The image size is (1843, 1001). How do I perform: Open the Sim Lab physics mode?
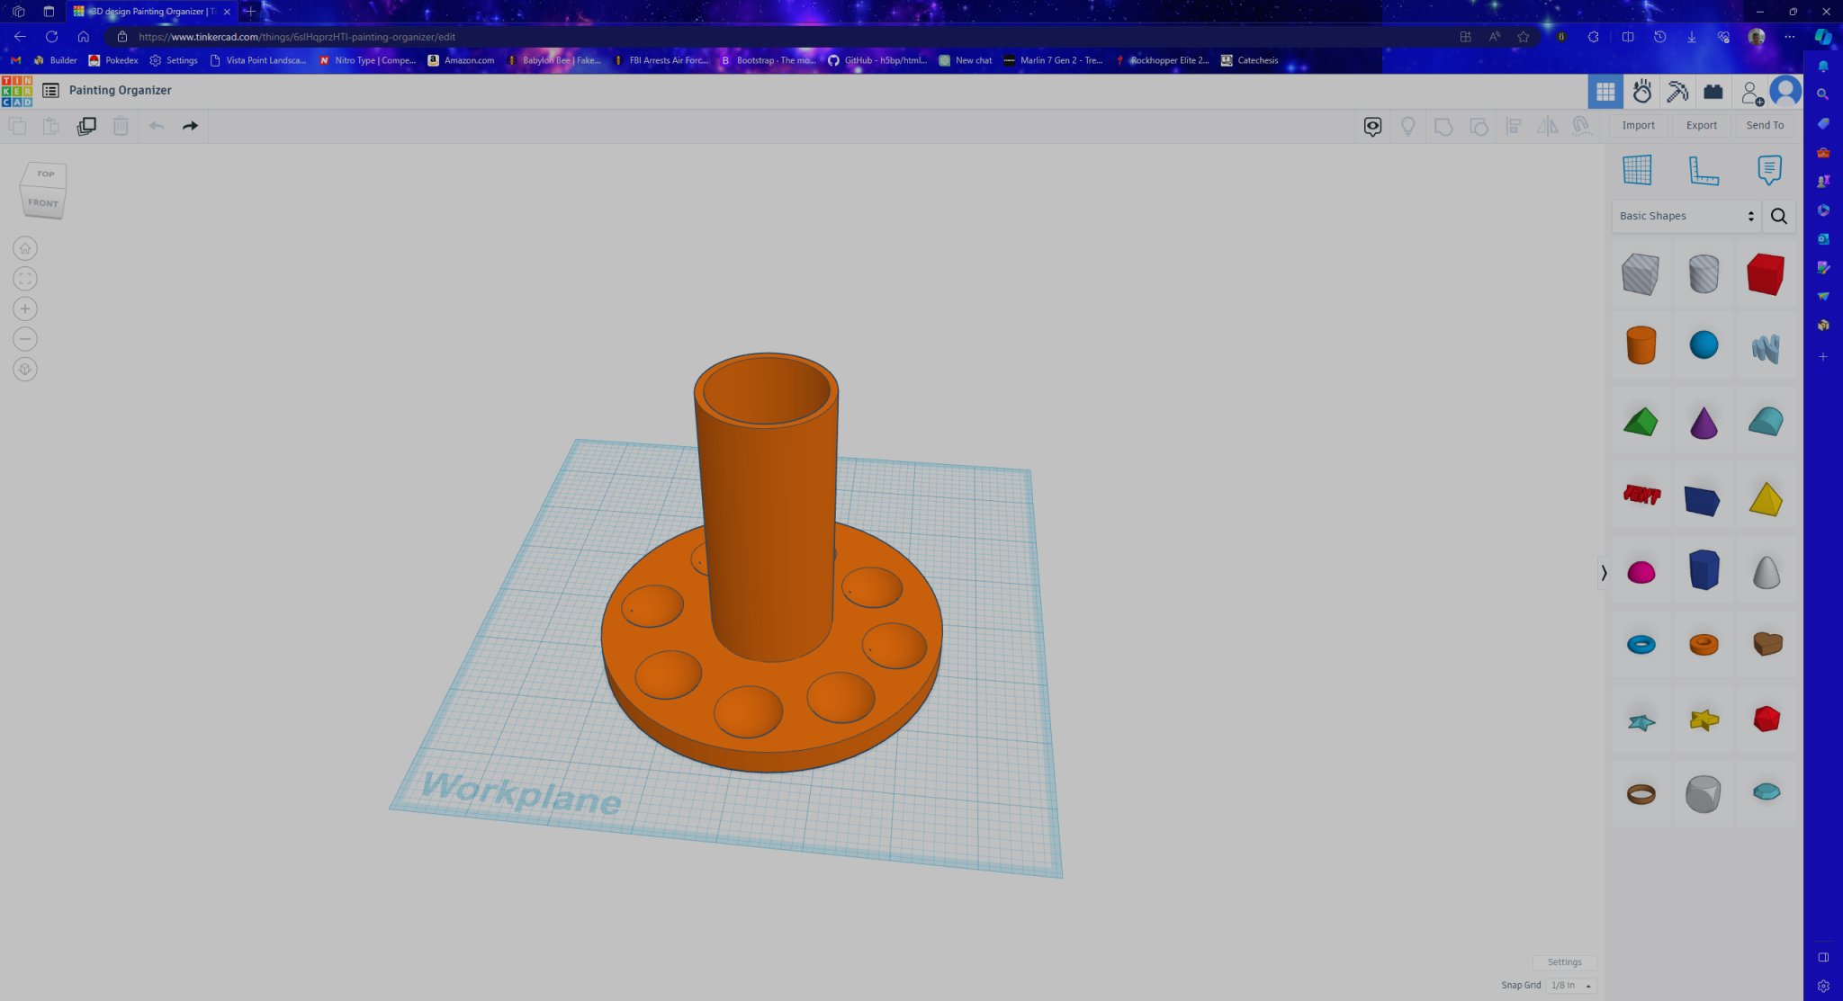pos(1641,92)
